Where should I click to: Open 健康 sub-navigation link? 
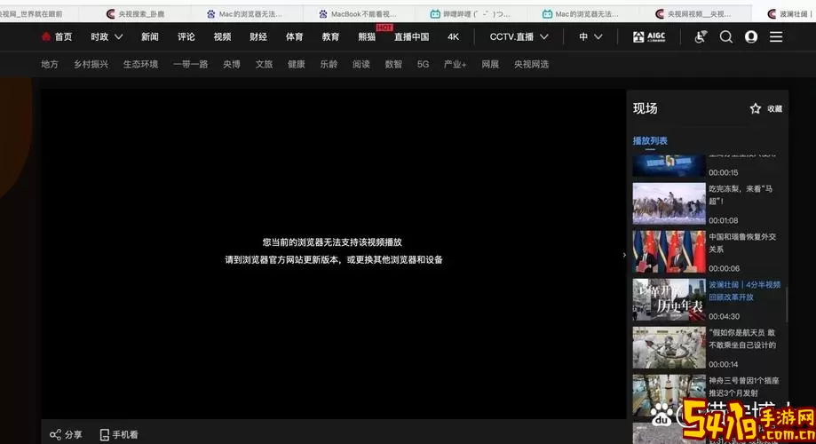pyautogui.click(x=296, y=65)
